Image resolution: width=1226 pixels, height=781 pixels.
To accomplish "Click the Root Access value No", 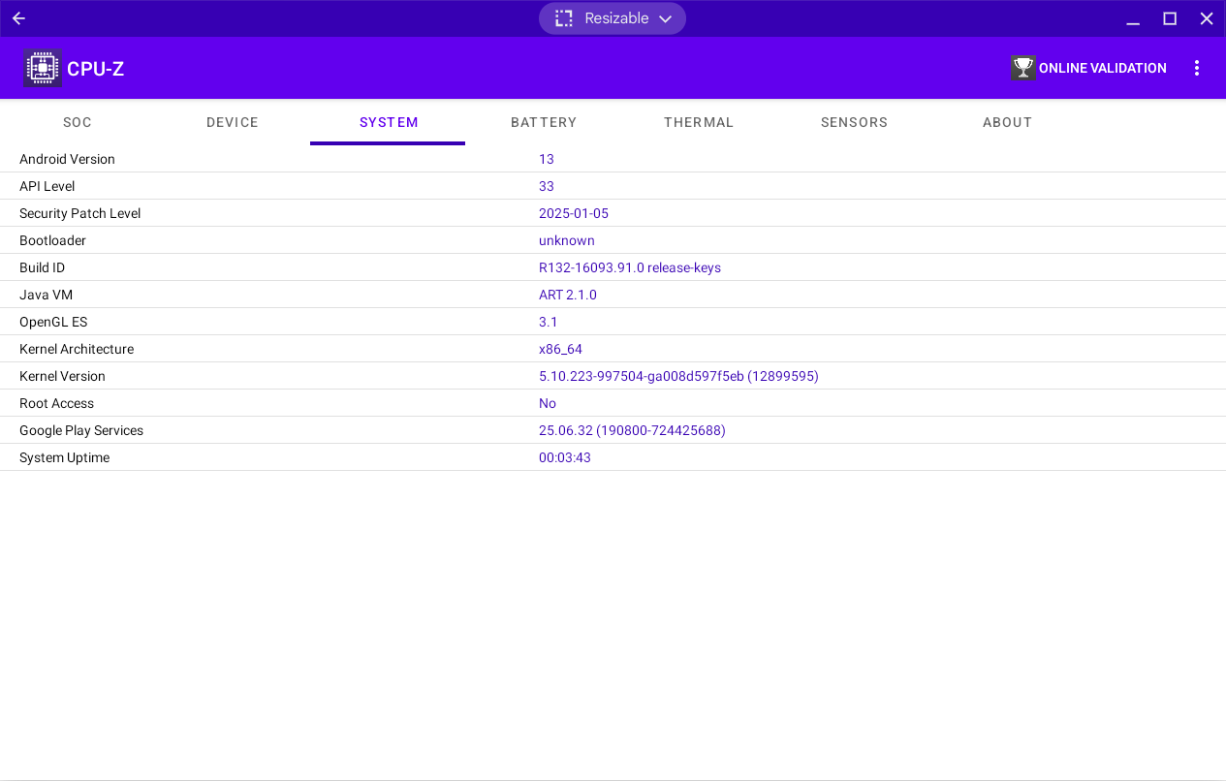I will tap(548, 403).
